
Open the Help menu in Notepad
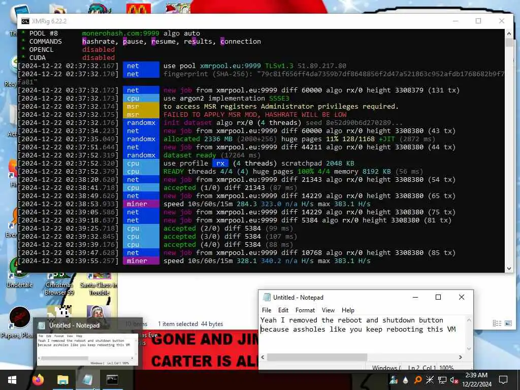click(348, 310)
